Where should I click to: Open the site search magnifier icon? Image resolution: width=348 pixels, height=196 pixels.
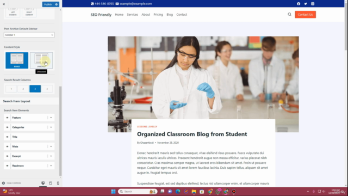(289, 14)
